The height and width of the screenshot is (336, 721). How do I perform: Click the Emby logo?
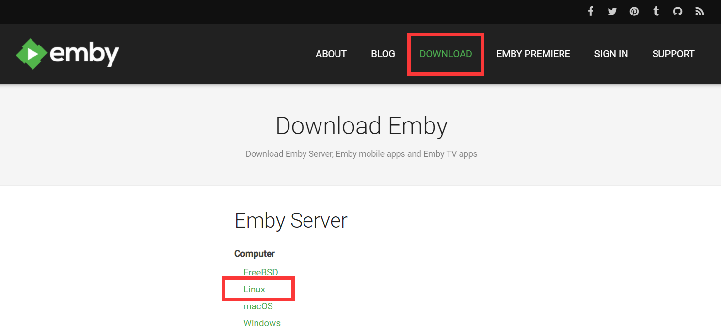pos(68,54)
